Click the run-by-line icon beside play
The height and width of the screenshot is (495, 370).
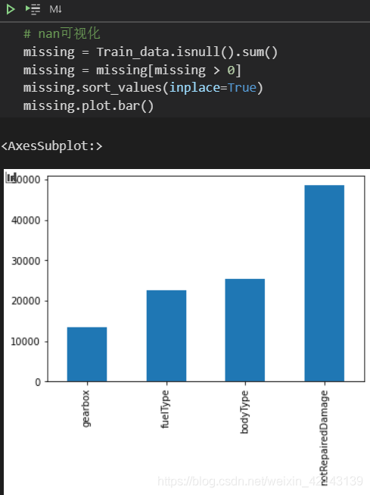(x=33, y=9)
